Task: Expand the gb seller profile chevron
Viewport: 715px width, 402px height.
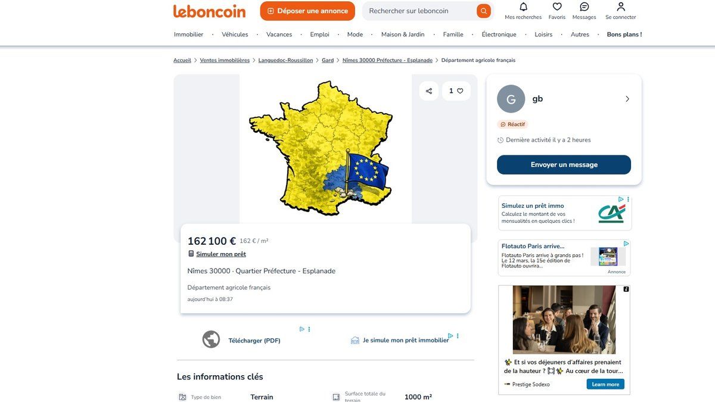Action: [627, 98]
